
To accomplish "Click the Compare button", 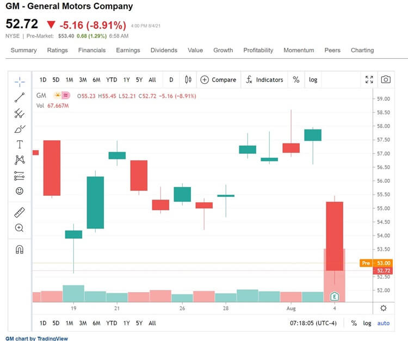I will click(x=218, y=79).
